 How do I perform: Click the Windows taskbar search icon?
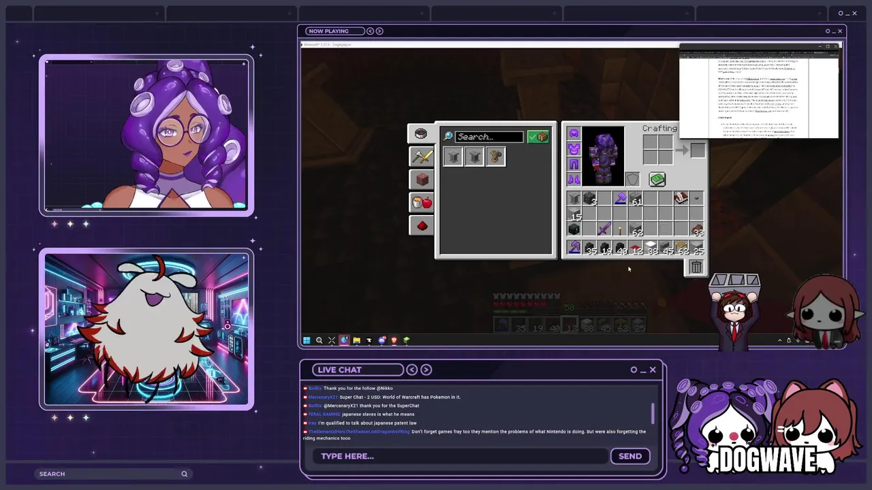(x=319, y=340)
